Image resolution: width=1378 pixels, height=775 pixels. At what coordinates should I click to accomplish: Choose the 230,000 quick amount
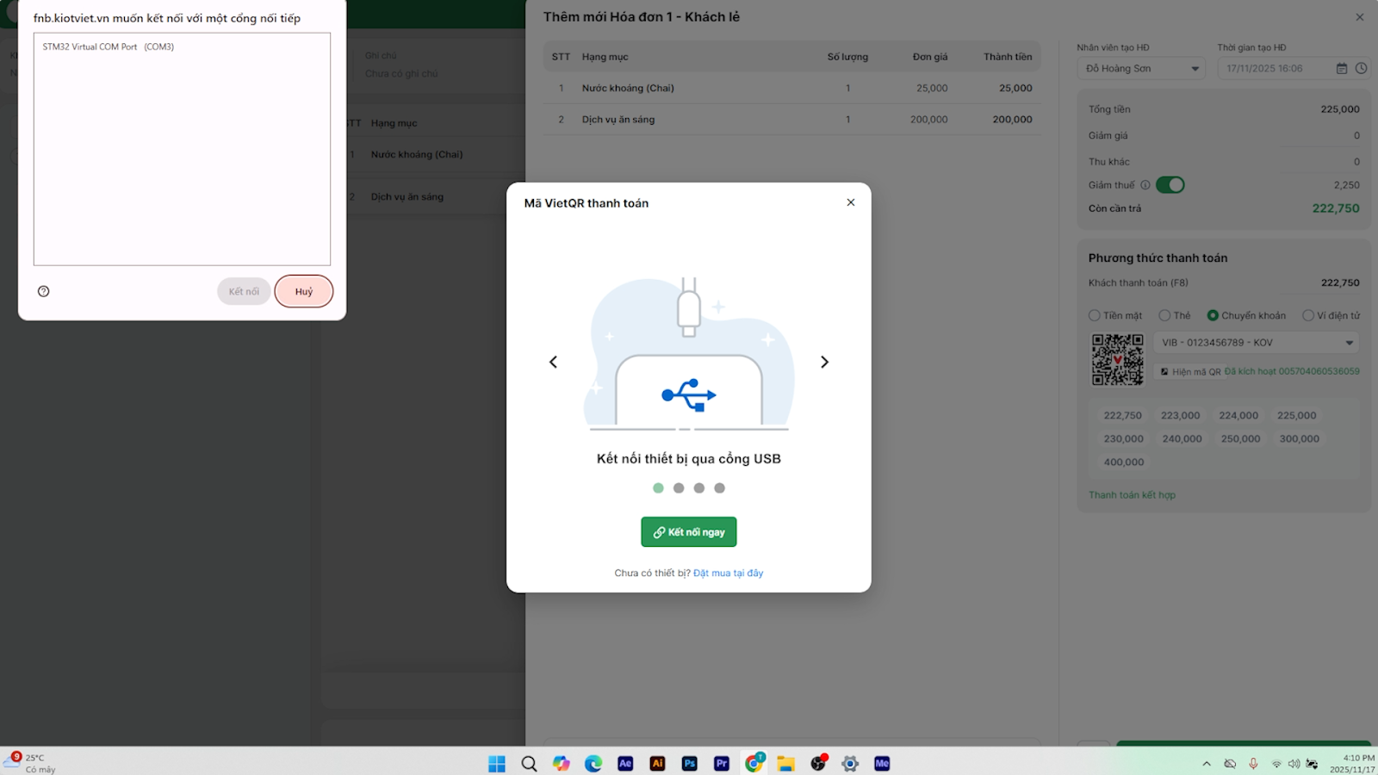click(x=1124, y=438)
